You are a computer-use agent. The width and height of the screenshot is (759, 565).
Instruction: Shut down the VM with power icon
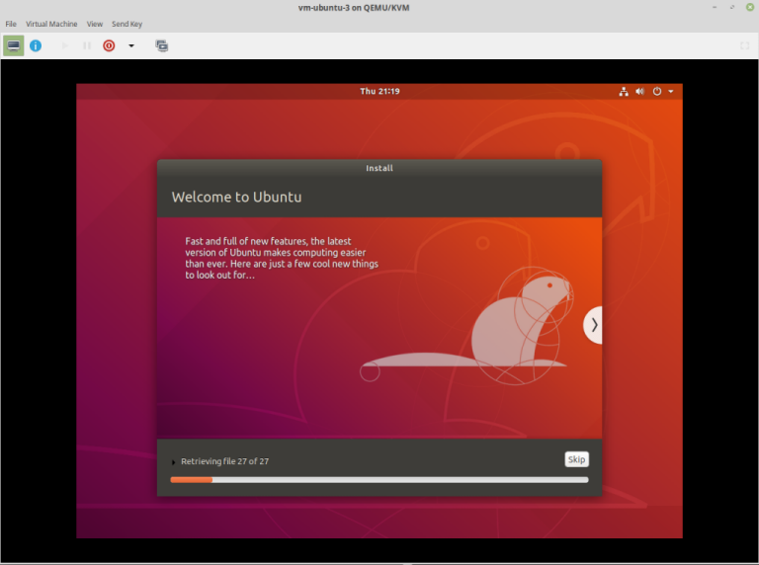click(109, 45)
